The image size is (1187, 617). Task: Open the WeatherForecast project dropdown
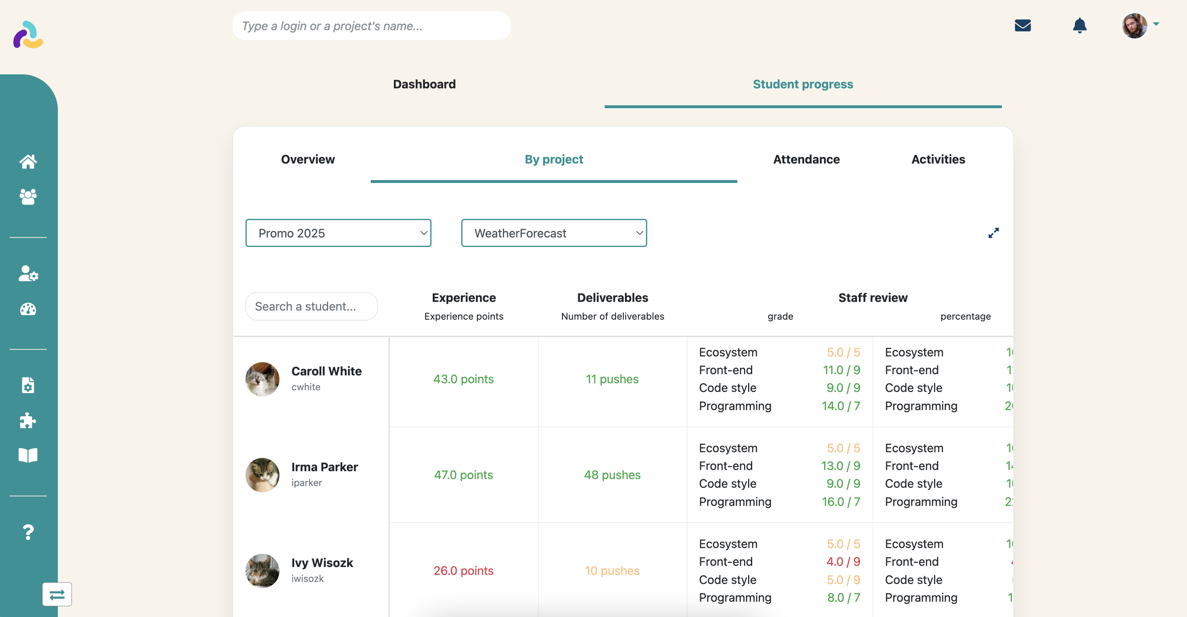click(554, 233)
